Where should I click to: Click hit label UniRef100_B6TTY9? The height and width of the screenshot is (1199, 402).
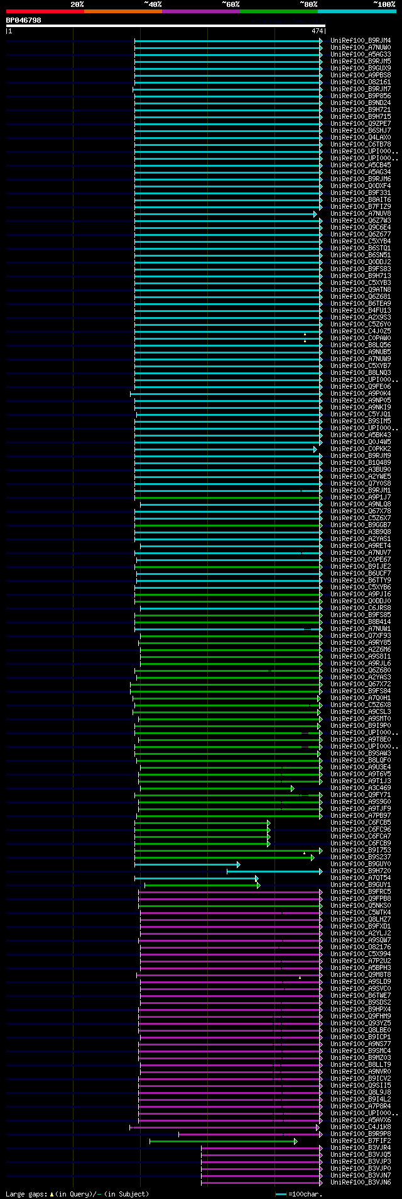coord(361,581)
